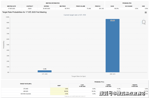The height and width of the screenshot is (98, 149).
Task: Select the tall 400-425 probability bar
Action: click(112, 46)
